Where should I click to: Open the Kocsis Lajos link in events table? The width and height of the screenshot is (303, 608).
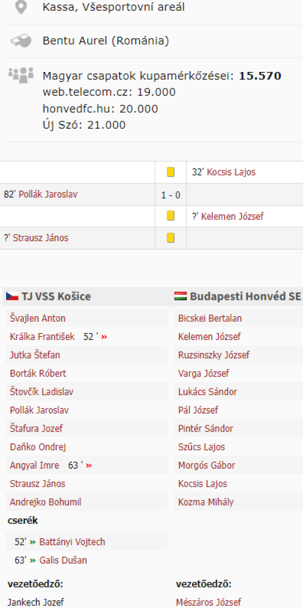point(231,172)
